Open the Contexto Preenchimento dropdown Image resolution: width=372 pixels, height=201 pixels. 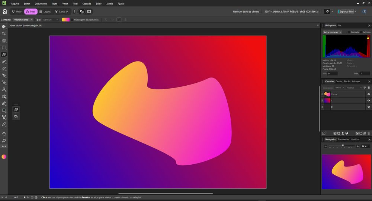(23, 20)
